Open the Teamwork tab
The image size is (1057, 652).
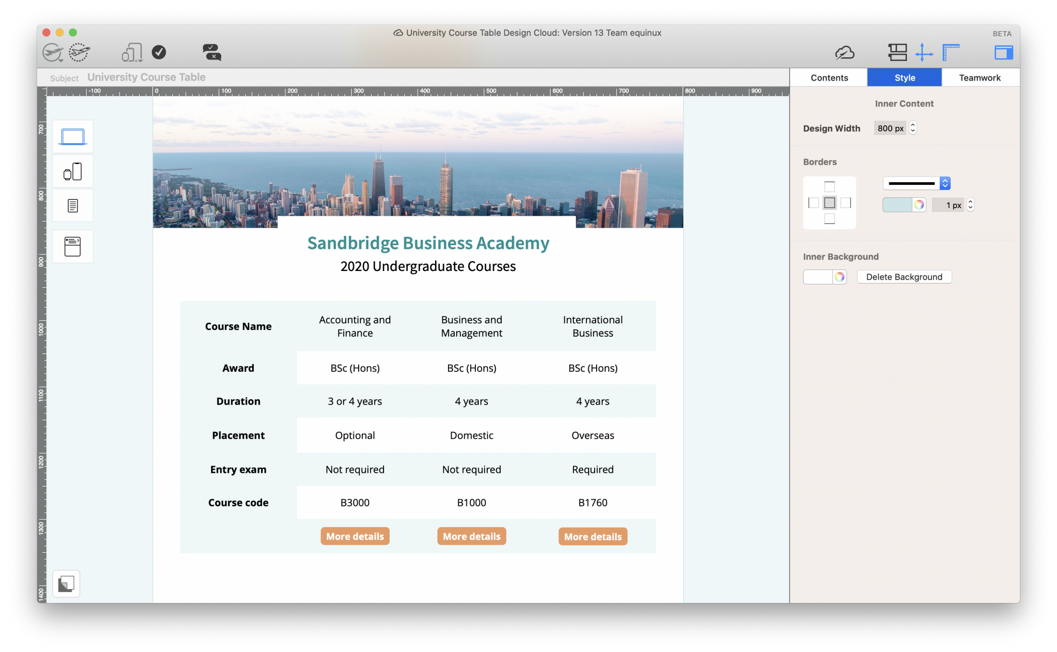pyautogui.click(x=980, y=77)
